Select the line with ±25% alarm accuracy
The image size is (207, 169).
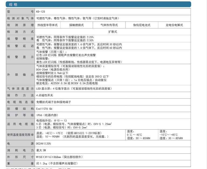click(x=65, y=37)
